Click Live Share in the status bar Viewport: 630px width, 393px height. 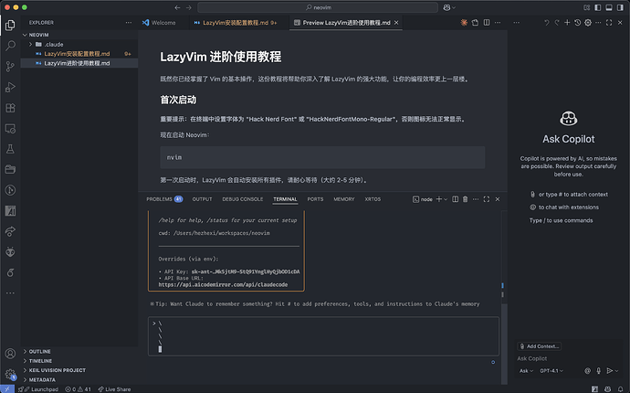[114, 389]
